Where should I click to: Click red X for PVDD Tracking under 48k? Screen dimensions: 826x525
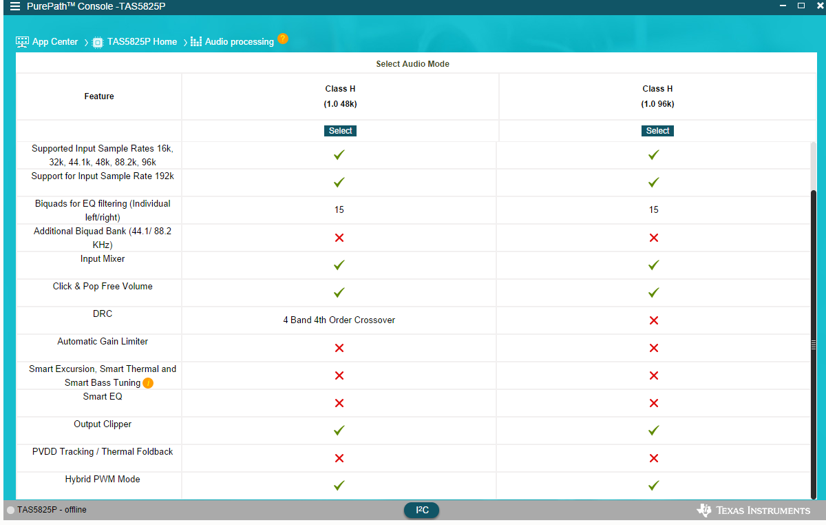pos(339,458)
